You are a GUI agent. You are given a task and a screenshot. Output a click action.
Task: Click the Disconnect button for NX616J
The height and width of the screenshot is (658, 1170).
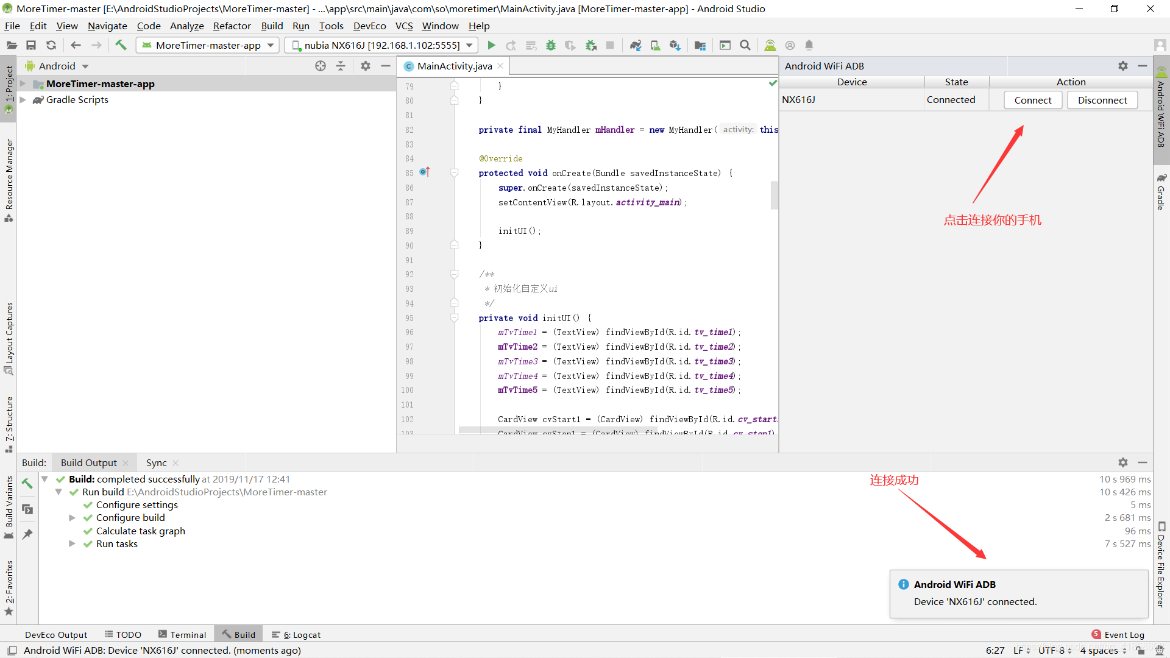1102,100
